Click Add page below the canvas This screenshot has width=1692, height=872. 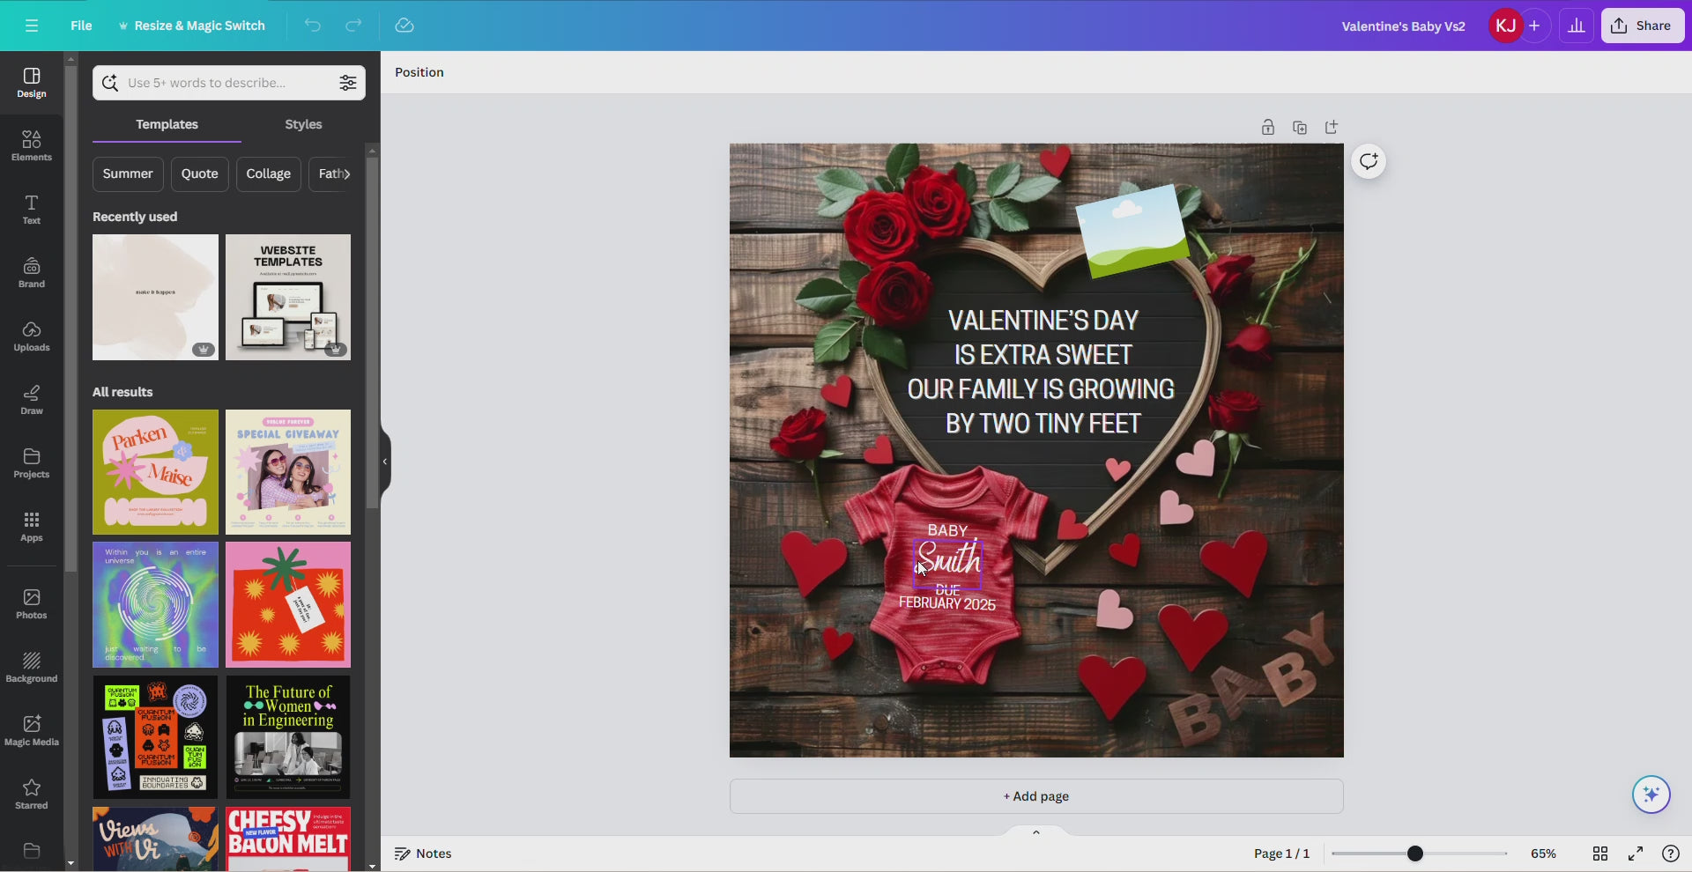pyautogui.click(x=1036, y=795)
